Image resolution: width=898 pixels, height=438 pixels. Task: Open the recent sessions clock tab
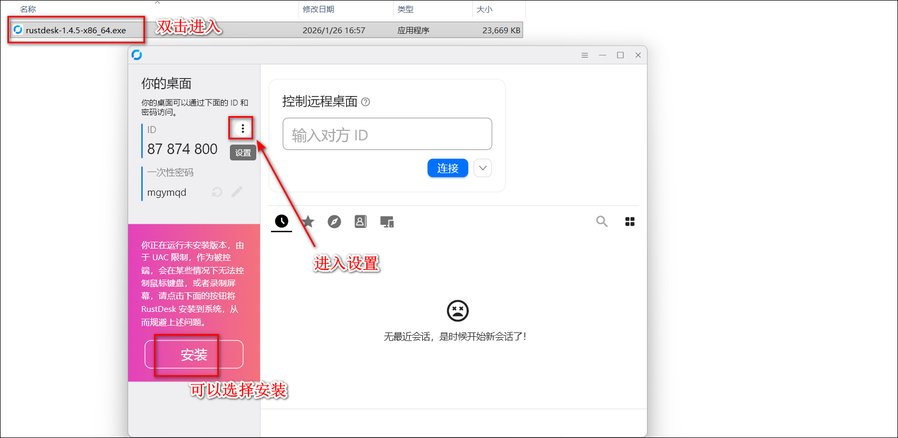(282, 222)
